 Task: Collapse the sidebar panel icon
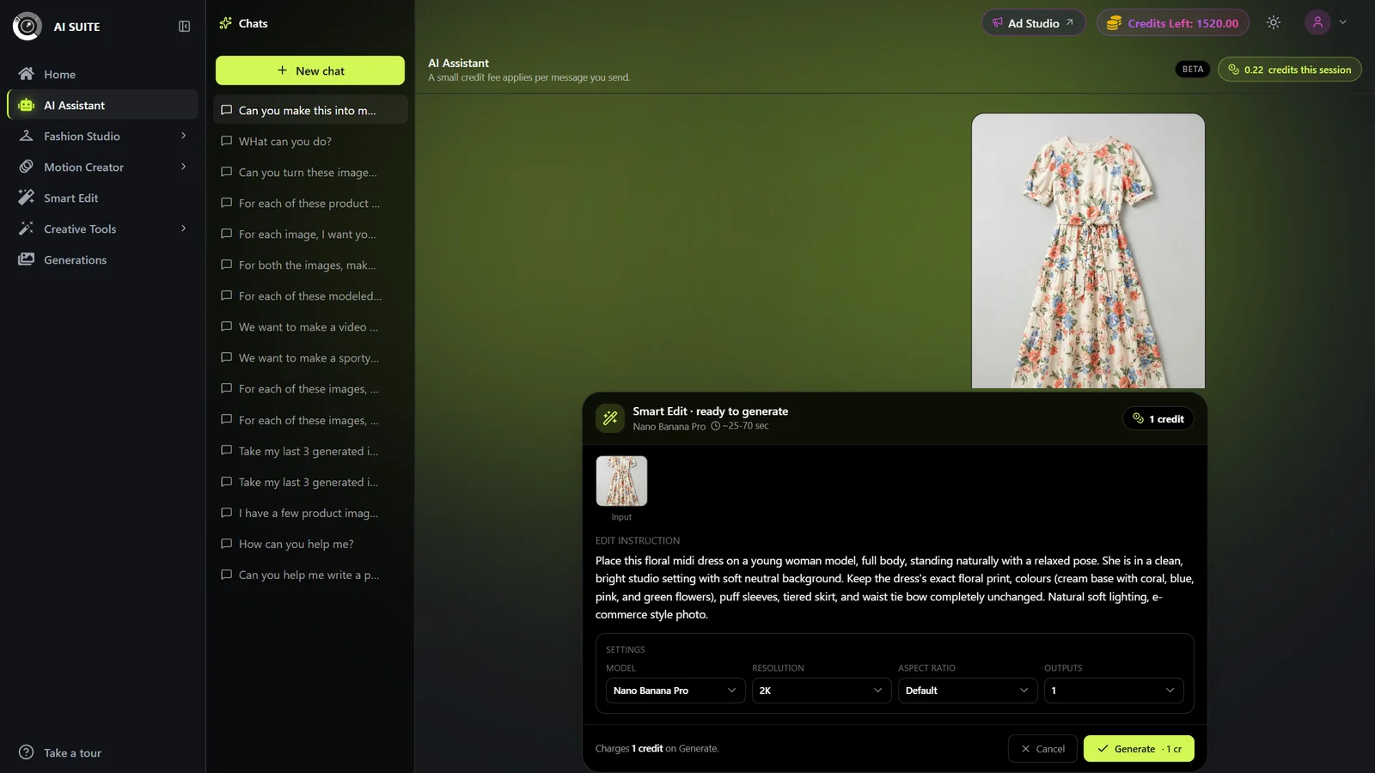[x=184, y=27]
